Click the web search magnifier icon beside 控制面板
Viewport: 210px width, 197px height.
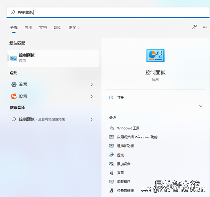(x=14, y=119)
